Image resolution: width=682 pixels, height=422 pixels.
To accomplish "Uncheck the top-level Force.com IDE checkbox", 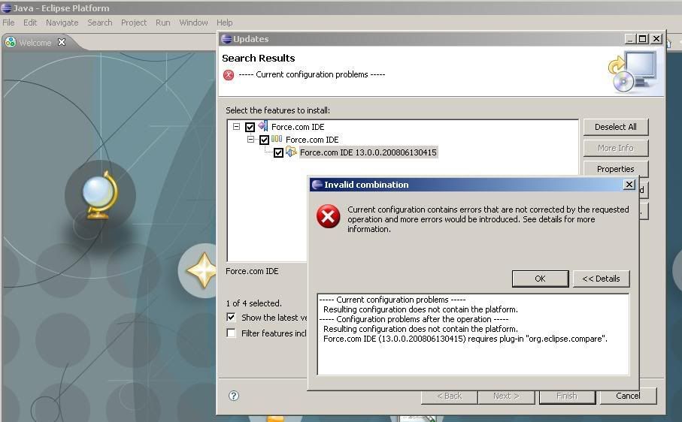I will (x=250, y=127).
